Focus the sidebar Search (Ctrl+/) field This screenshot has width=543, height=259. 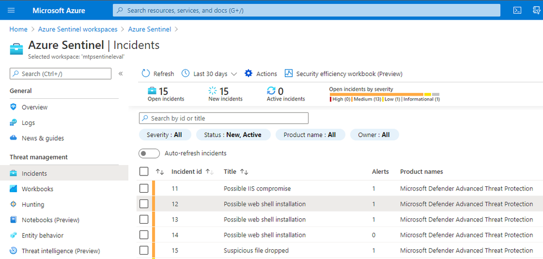pyautogui.click(x=60, y=74)
